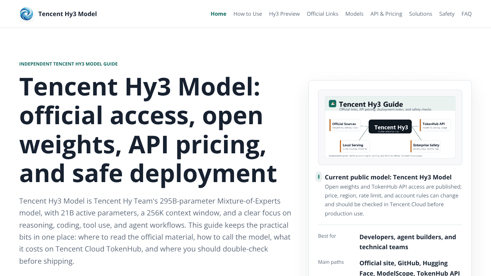Screen dimensions: 491x276
Task: Click the green icon in the guide diagram header
Action: 333,103
